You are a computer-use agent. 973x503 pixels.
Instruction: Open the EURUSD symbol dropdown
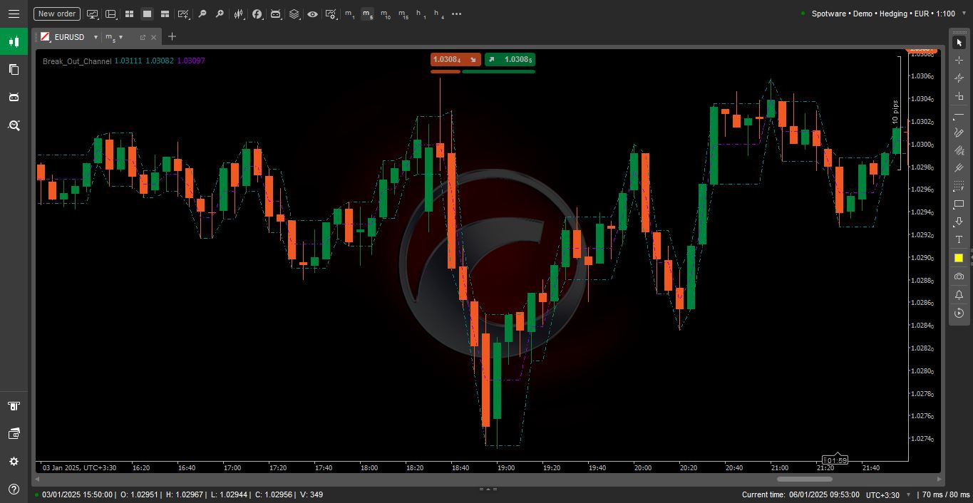[x=95, y=37]
